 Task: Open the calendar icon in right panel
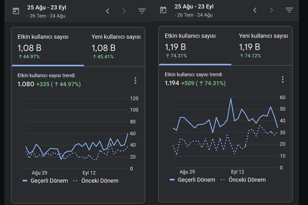point(163,10)
